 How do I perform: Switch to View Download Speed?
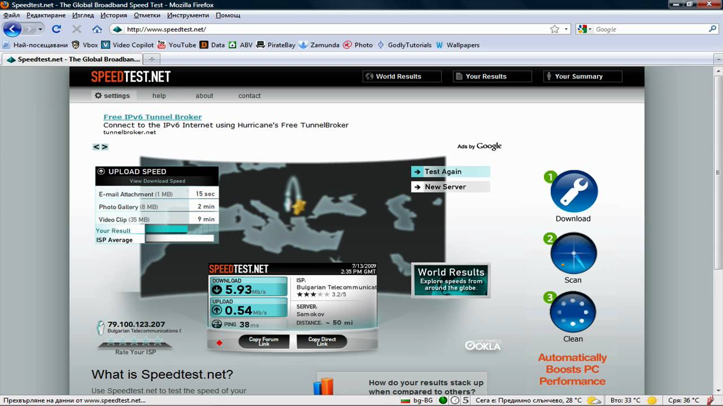pyautogui.click(x=157, y=181)
